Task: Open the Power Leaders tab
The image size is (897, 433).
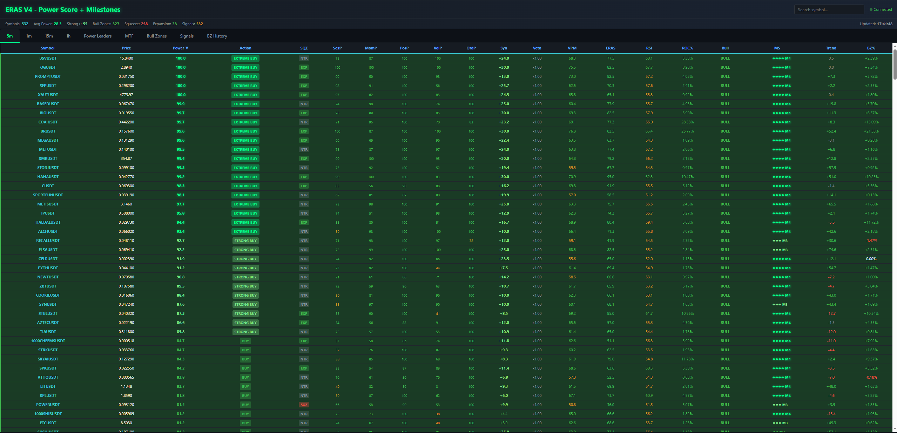Action: (97, 36)
